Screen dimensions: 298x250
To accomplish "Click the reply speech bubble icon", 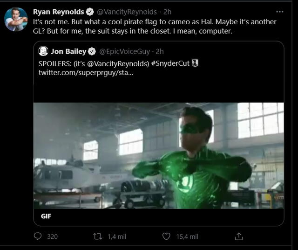I will (38, 236).
